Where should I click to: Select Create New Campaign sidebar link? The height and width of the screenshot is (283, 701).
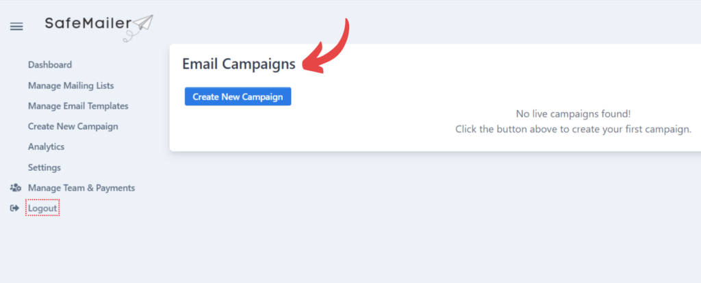(x=73, y=126)
